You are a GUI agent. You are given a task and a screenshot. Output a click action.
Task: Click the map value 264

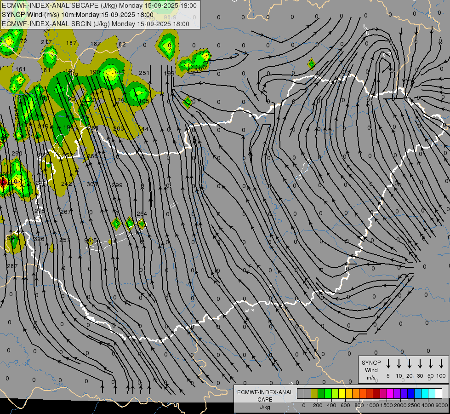(142, 213)
